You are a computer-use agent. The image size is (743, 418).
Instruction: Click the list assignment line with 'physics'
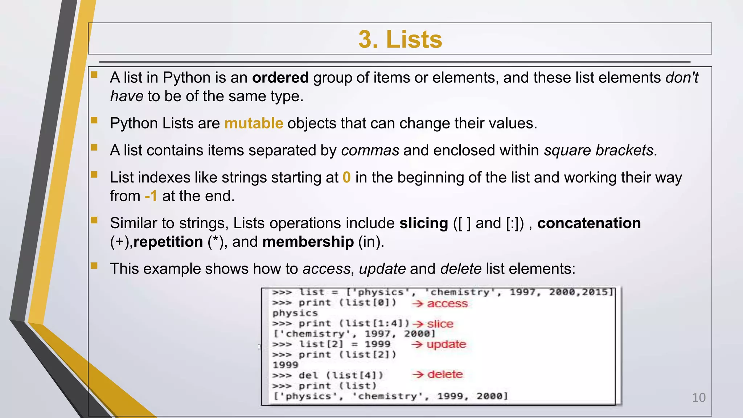point(443,292)
